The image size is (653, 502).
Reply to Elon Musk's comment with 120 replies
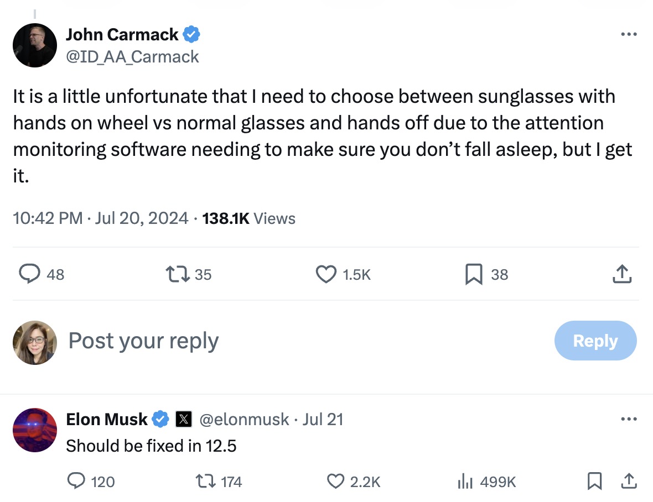click(91, 481)
